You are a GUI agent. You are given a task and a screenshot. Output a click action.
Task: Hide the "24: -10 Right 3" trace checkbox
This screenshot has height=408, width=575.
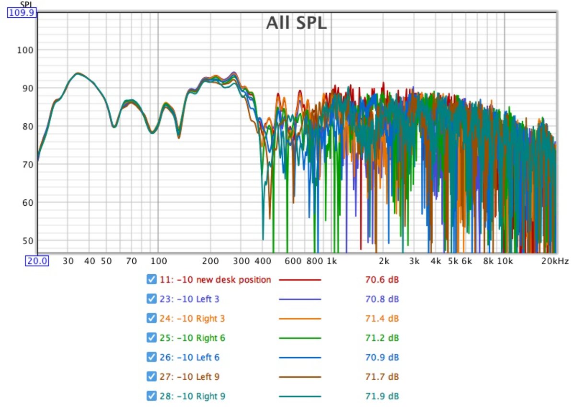point(152,318)
